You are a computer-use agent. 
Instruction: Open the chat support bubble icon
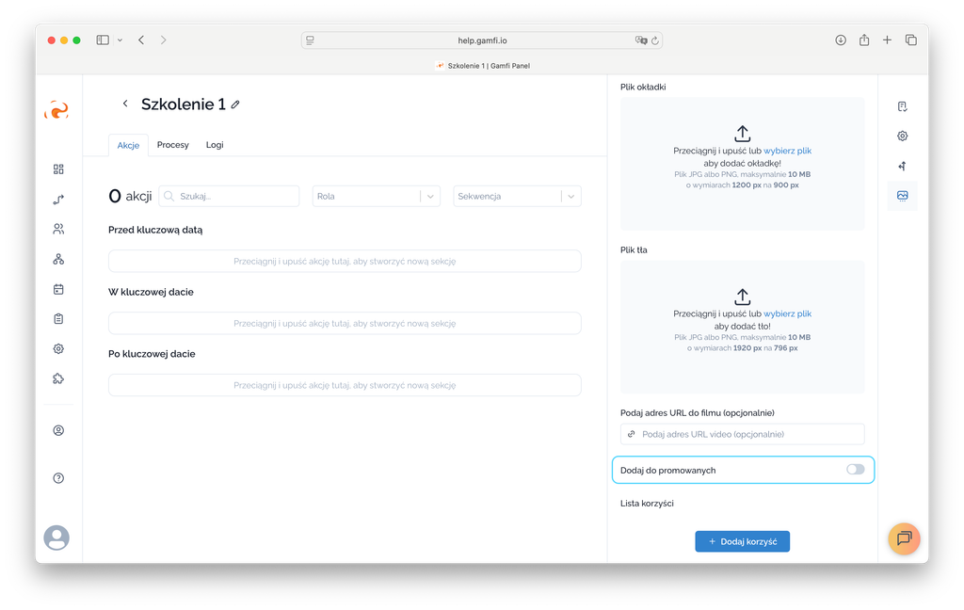(x=904, y=538)
